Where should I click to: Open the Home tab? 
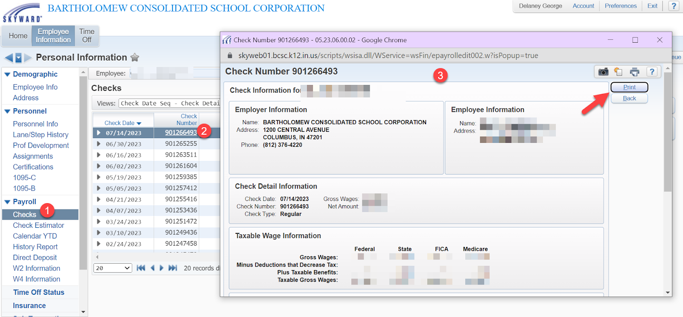pyautogui.click(x=18, y=36)
